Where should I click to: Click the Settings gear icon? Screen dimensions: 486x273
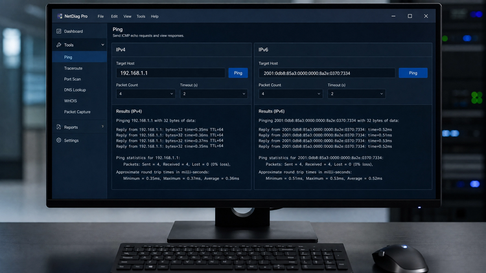(59, 140)
